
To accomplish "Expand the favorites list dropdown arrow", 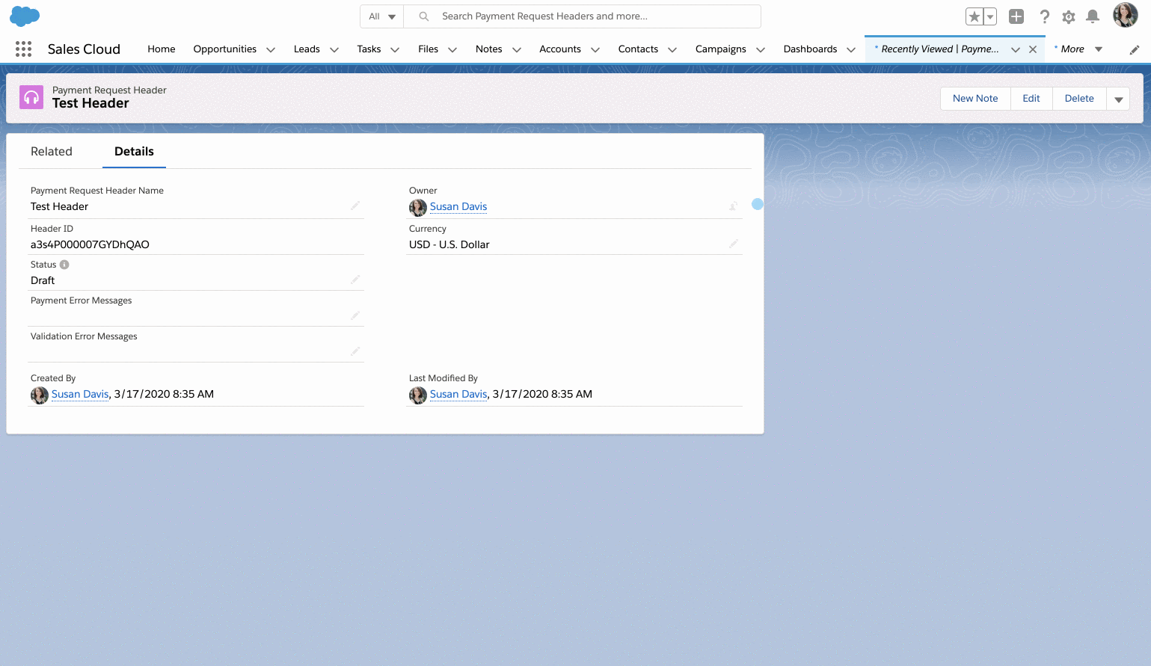I will pos(990,16).
